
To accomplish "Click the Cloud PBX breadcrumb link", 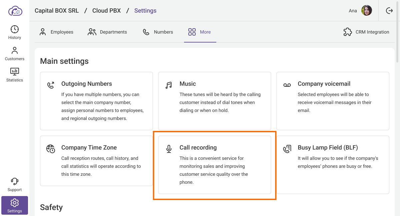I will click(107, 11).
